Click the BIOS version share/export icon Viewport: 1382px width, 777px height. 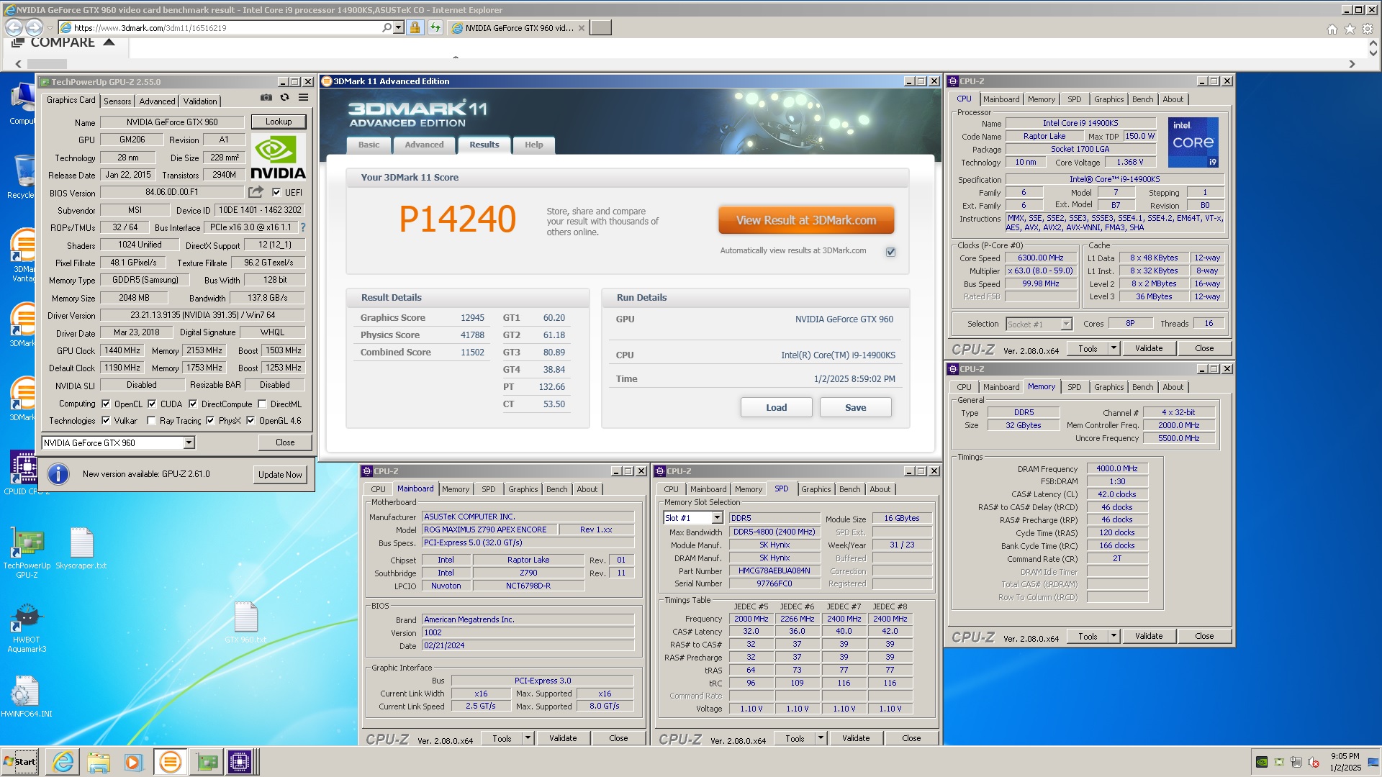256,192
